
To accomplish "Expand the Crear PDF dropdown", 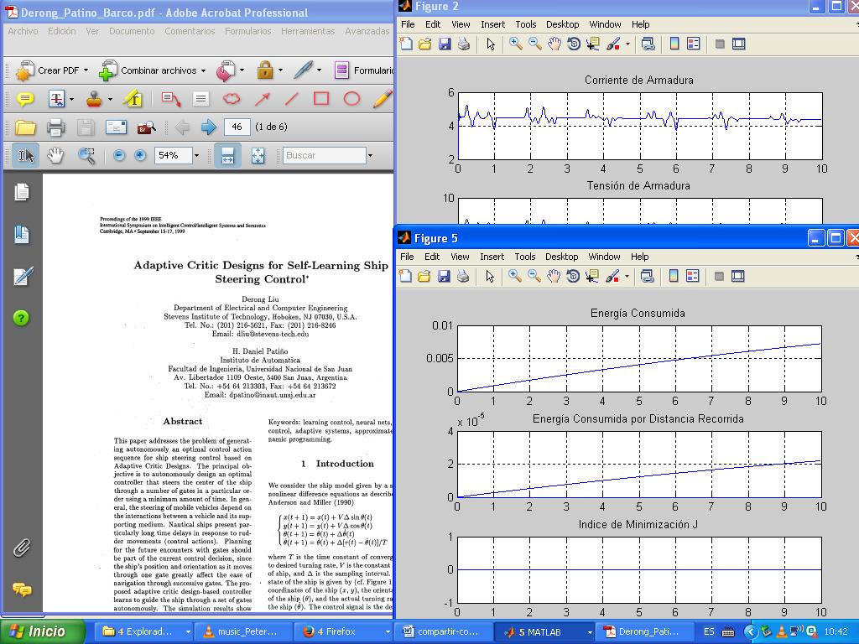I will pyautogui.click(x=85, y=70).
